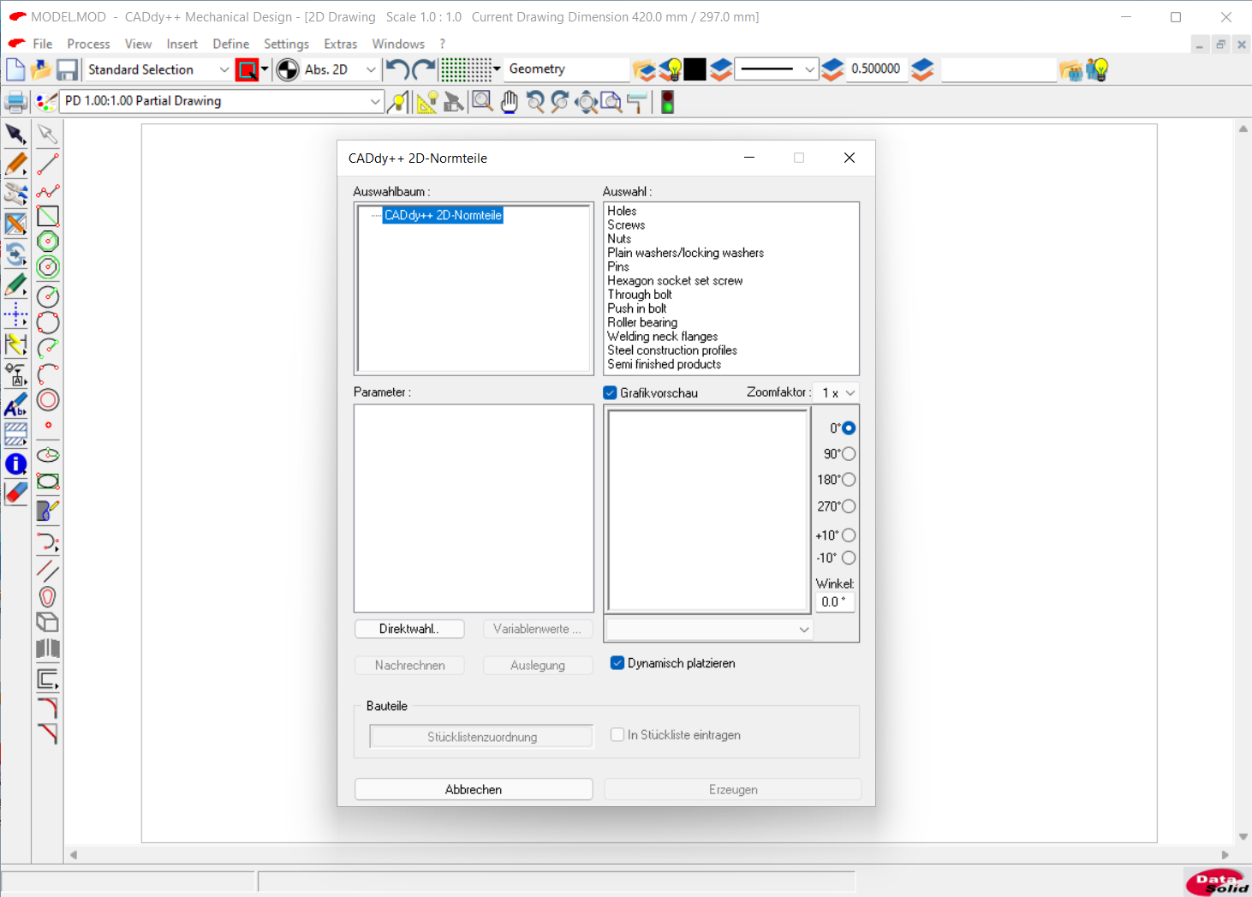Select the Eraser tool
The height and width of the screenshot is (897, 1252).
[x=15, y=493]
